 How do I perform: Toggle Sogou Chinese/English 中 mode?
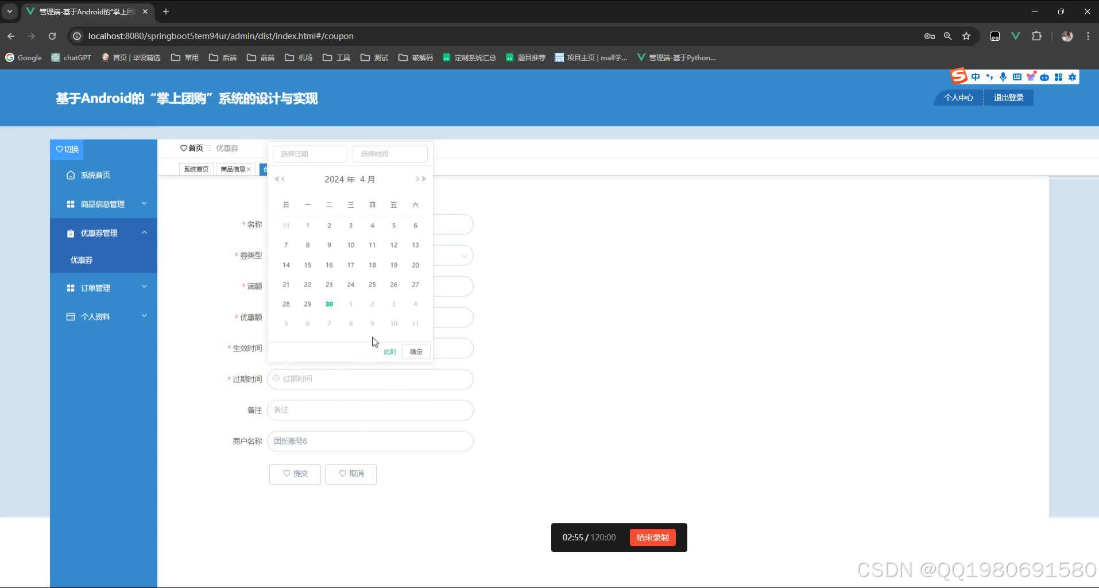[x=976, y=77]
